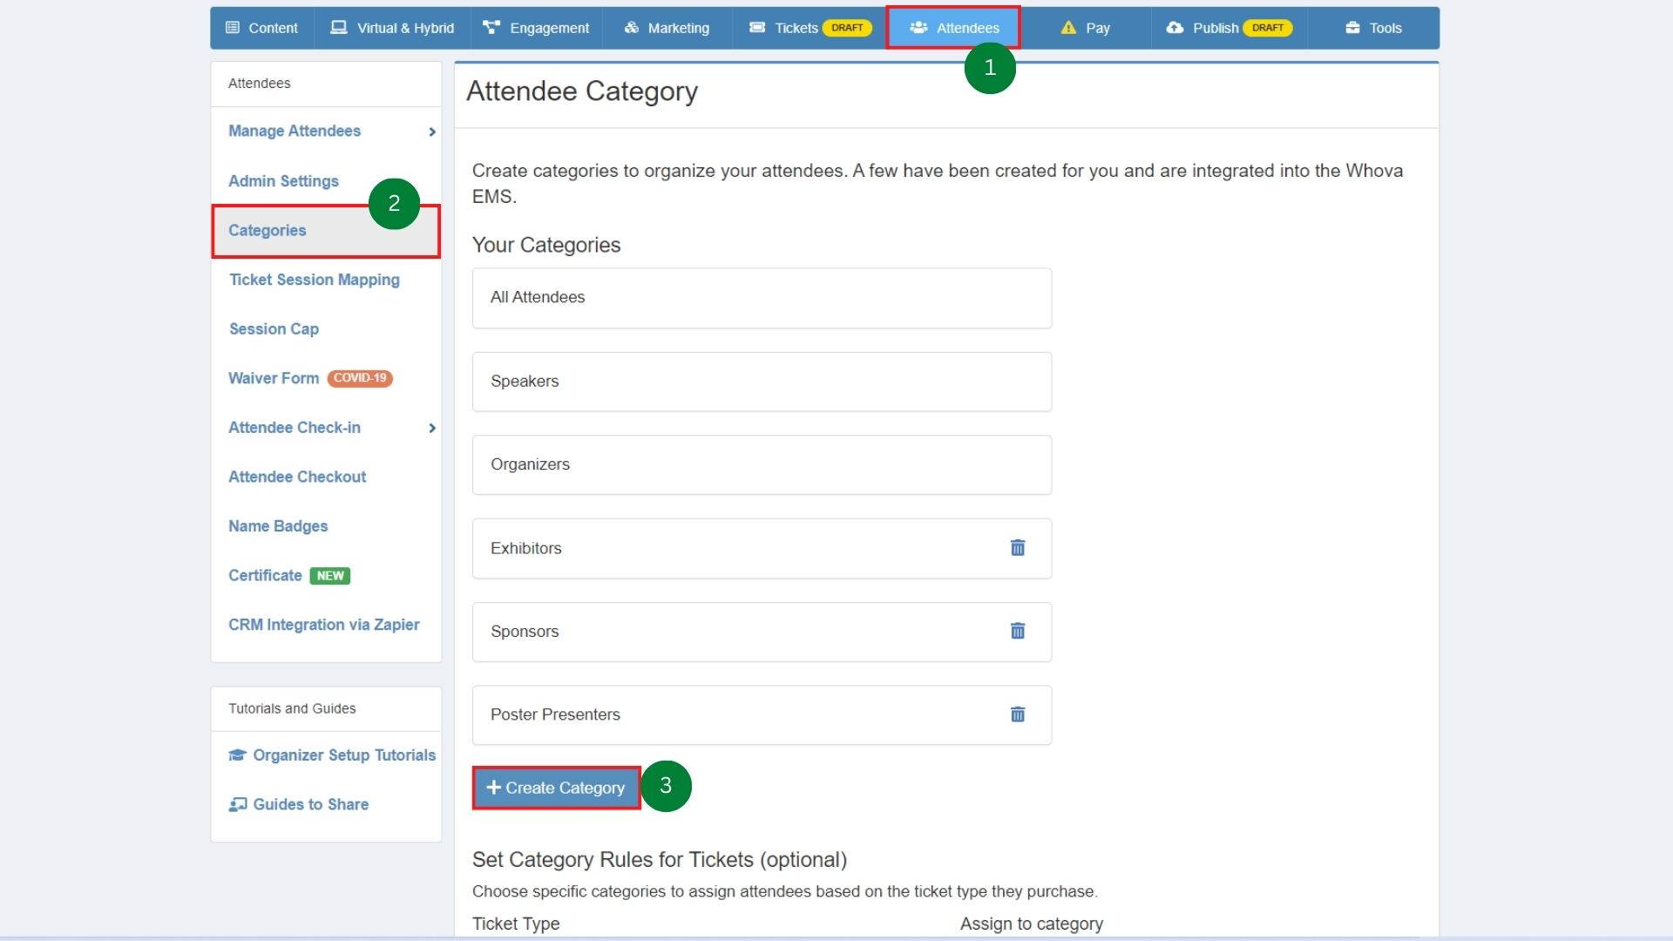Remove Poster Presenters using its trash icon
Image resolution: width=1673 pixels, height=941 pixels.
[1018, 714]
